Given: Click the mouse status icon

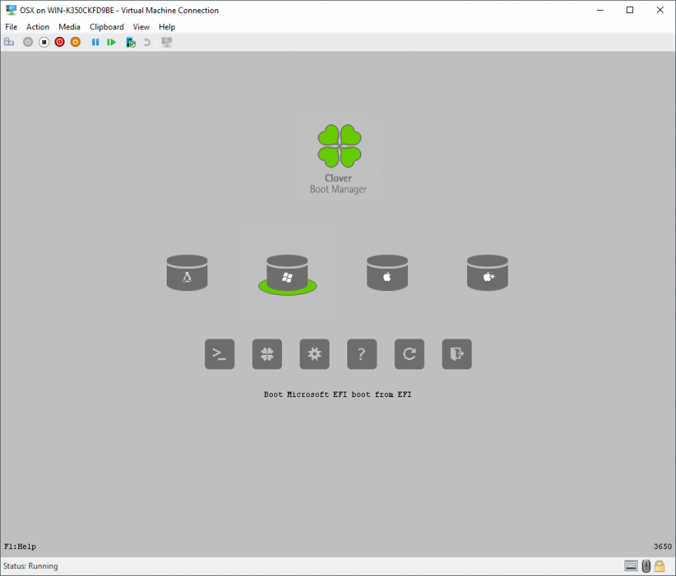Looking at the screenshot, I should tap(646, 566).
